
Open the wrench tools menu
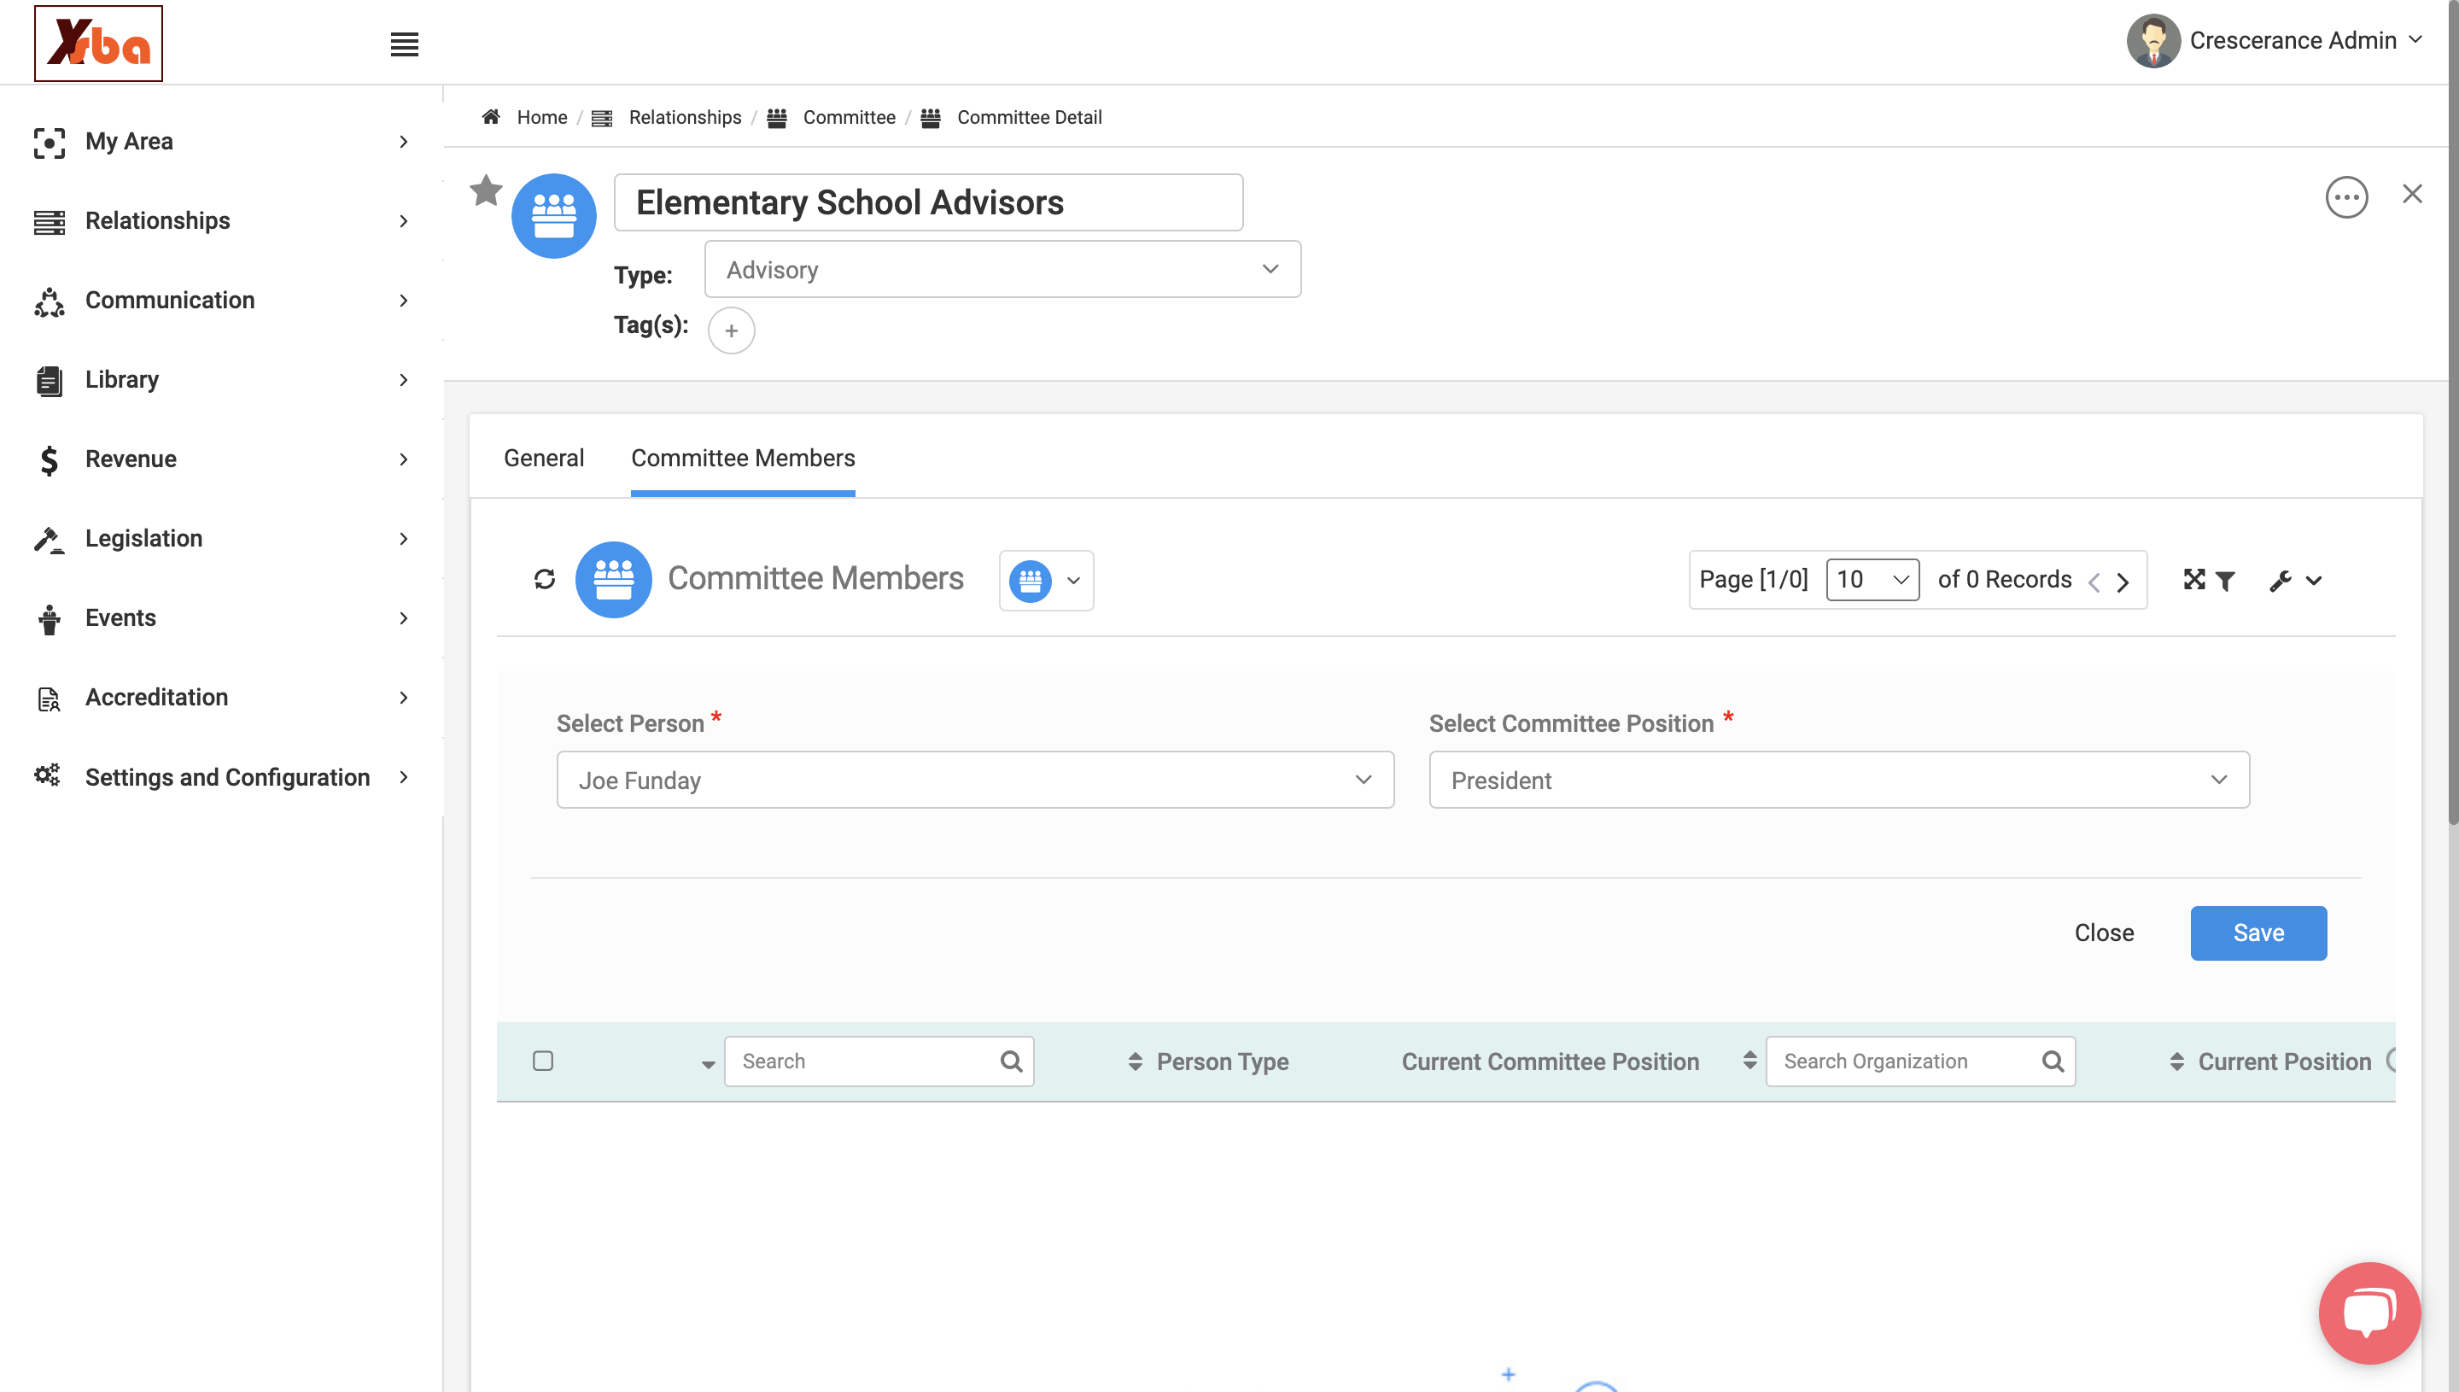pyautogui.click(x=2294, y=581)
